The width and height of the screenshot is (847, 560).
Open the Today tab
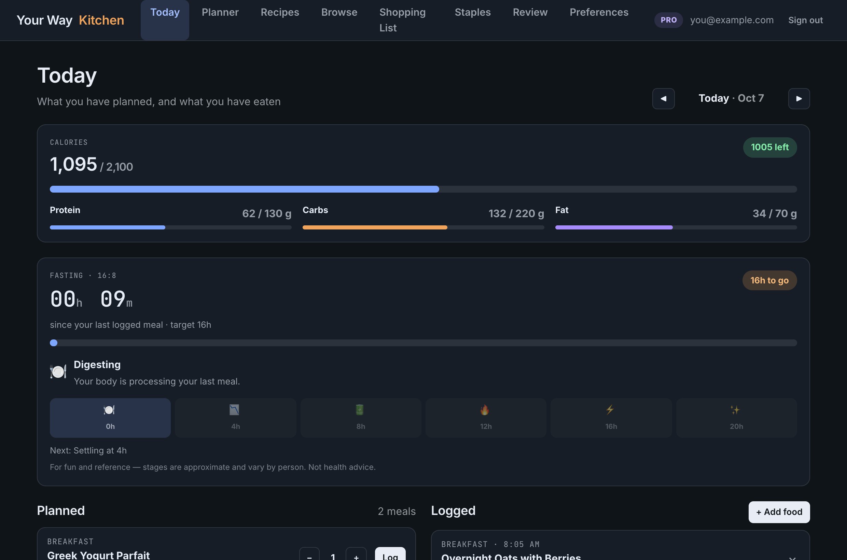(x=165, y=20)
